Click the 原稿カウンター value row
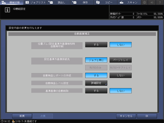 [123, 14]
